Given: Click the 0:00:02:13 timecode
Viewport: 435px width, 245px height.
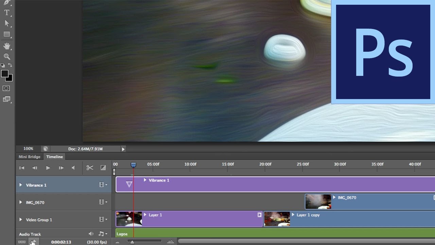Looking at the screenshot, I should click(x=61, y=242).
